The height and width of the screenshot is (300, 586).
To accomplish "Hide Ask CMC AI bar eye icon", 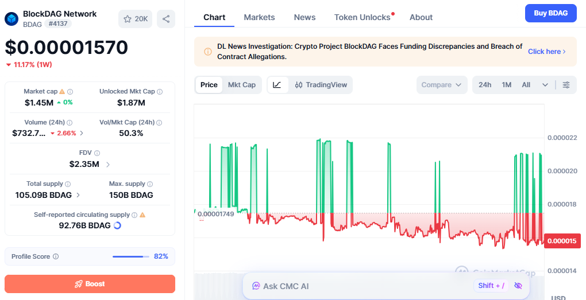I will 518,286.
